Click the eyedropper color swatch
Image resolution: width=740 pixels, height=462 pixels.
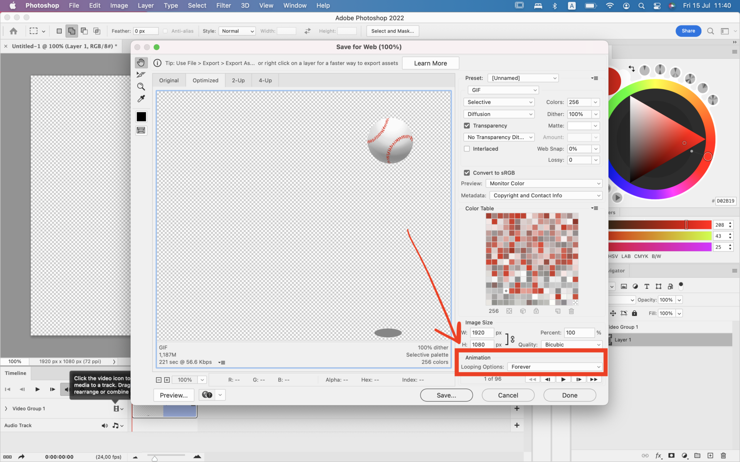(141, 117)
